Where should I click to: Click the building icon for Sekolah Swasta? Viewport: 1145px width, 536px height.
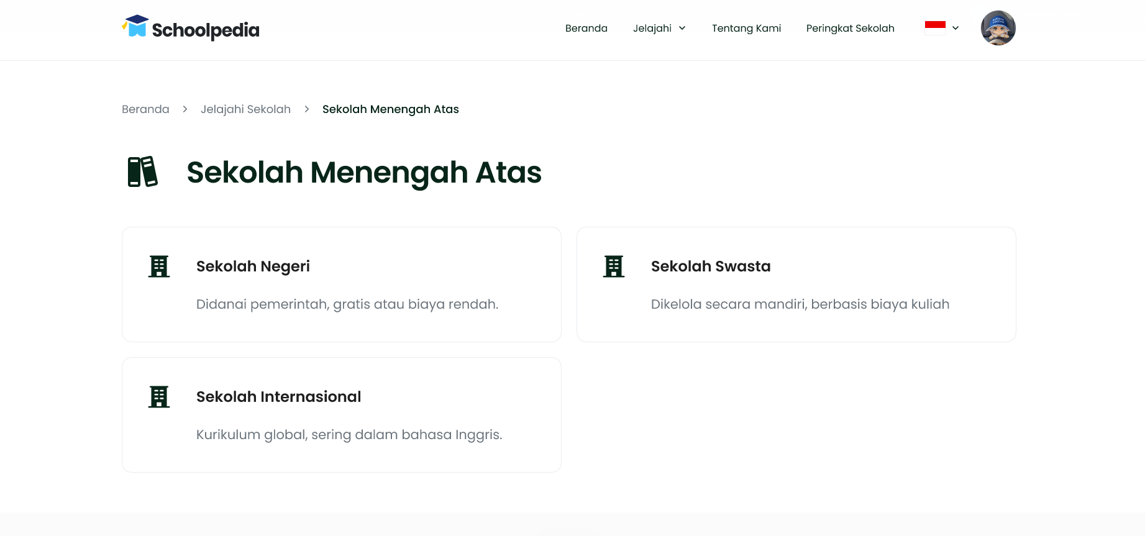(x=614, y=266)
